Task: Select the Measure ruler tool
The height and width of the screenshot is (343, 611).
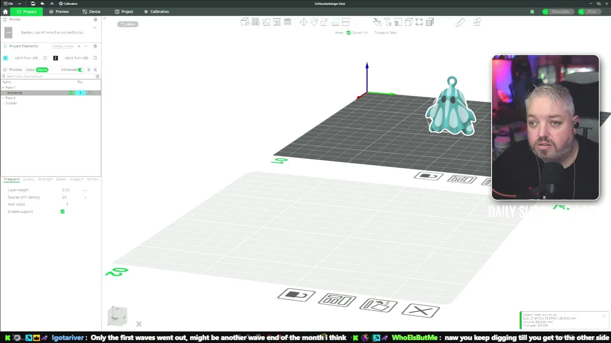Action: [460, 22]
